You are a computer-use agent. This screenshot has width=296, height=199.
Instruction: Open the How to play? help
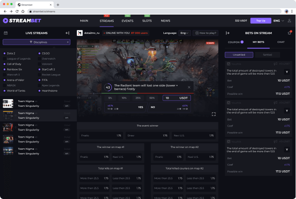coord(205,33)
